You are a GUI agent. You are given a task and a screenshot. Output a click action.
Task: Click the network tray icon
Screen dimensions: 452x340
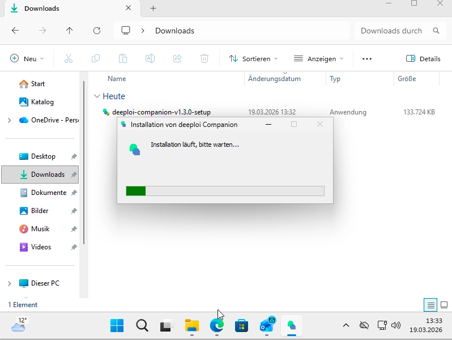pyautogui.click(x=382, y=326)
